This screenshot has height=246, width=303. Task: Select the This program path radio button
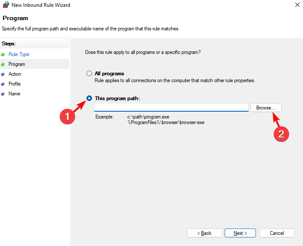pyautogui.click(x=89, y=98)
